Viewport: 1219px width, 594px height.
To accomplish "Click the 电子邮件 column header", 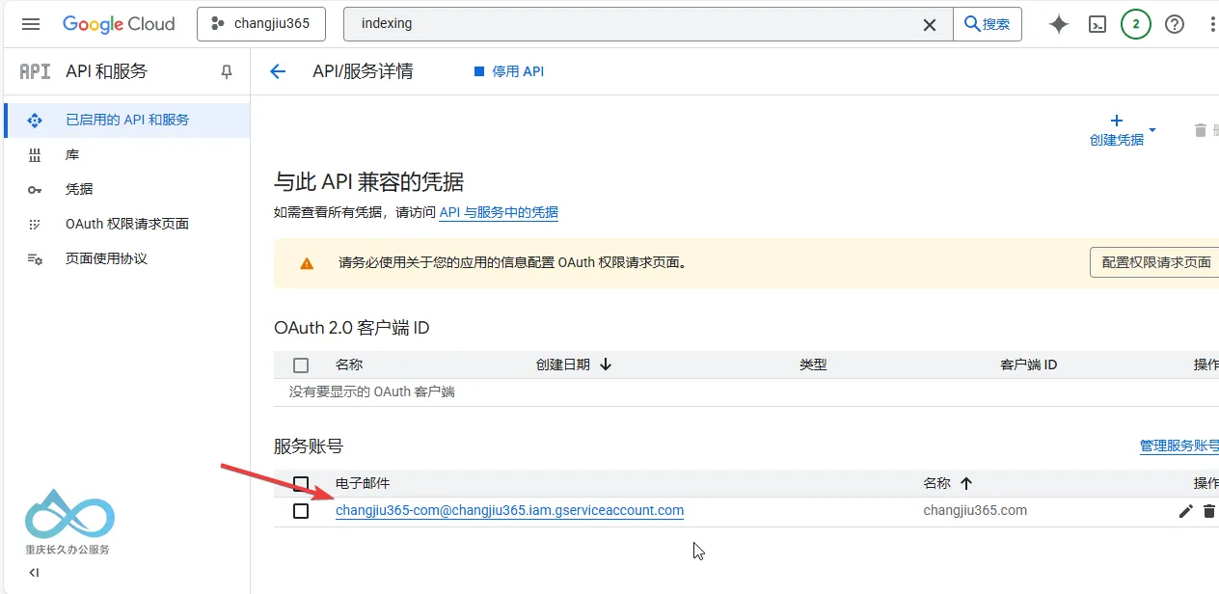I will click(x=363, y=483).
